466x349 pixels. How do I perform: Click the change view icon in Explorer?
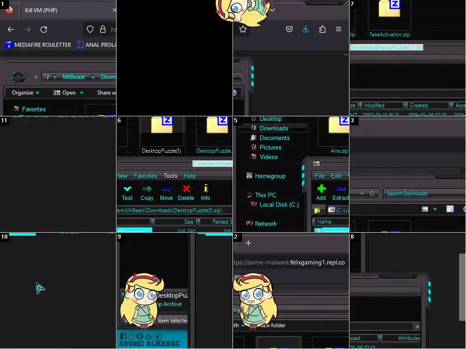pos(425,209)
